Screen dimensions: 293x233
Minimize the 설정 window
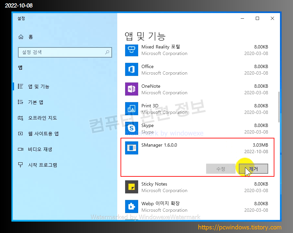[x=242, y=18]
